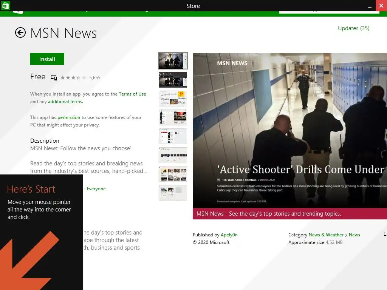387x290 pixels.
Task: Click the '© 2020 Microsoft' copyright text
Action: point(211,242)
